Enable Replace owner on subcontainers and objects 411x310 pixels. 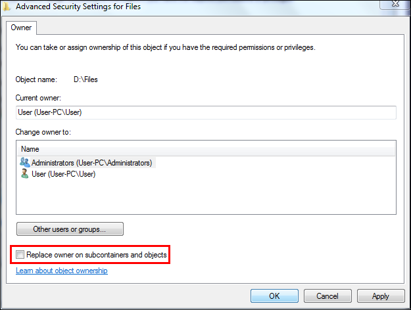click(20, 254)
